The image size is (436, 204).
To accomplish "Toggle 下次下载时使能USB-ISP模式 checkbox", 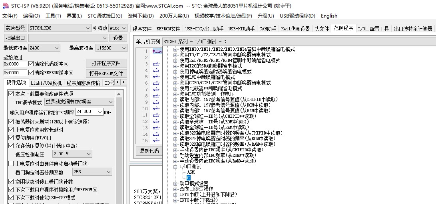I will pos(11,198).
